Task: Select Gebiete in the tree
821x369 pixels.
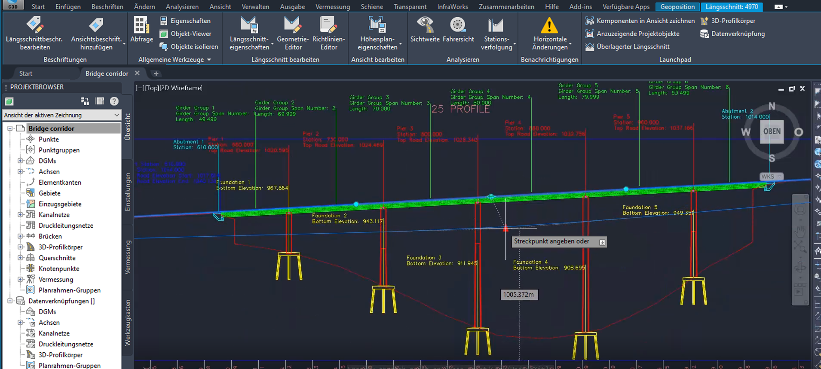Action: point(49,193)
